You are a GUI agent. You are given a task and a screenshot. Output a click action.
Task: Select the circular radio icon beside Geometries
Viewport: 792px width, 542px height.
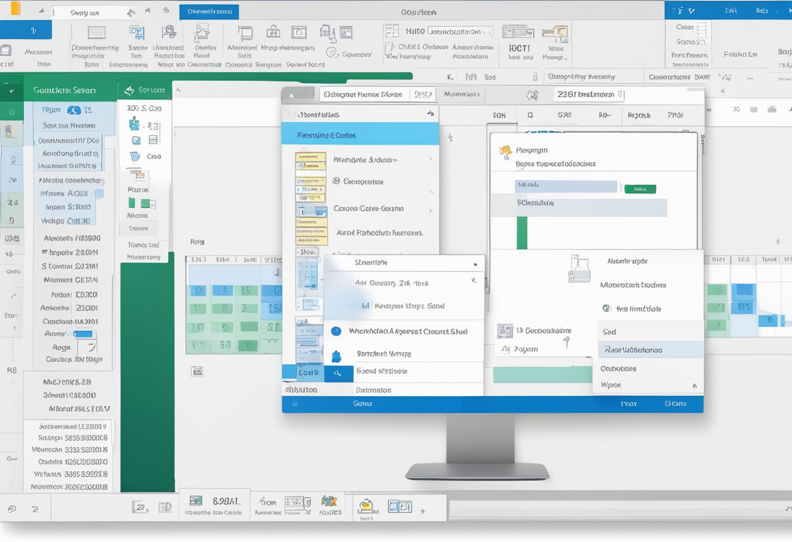pyautogui.click(x=336, y=182)
